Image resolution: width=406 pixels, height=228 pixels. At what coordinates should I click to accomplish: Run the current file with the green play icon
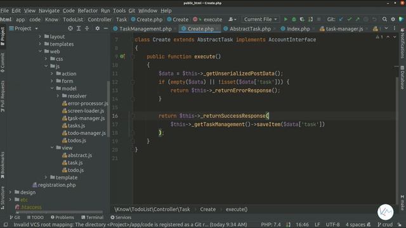pyautogui.click(x=285, y=20)
